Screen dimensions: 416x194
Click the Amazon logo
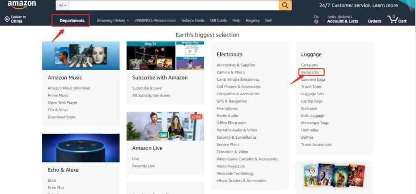pyautogui.click(x=22, y=5)
